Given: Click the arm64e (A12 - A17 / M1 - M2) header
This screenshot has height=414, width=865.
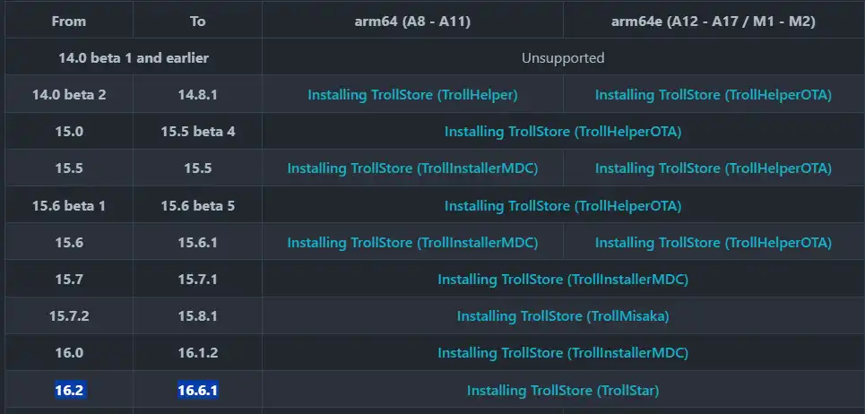Looking at the screenshot, I should click(x=714, y=22).
